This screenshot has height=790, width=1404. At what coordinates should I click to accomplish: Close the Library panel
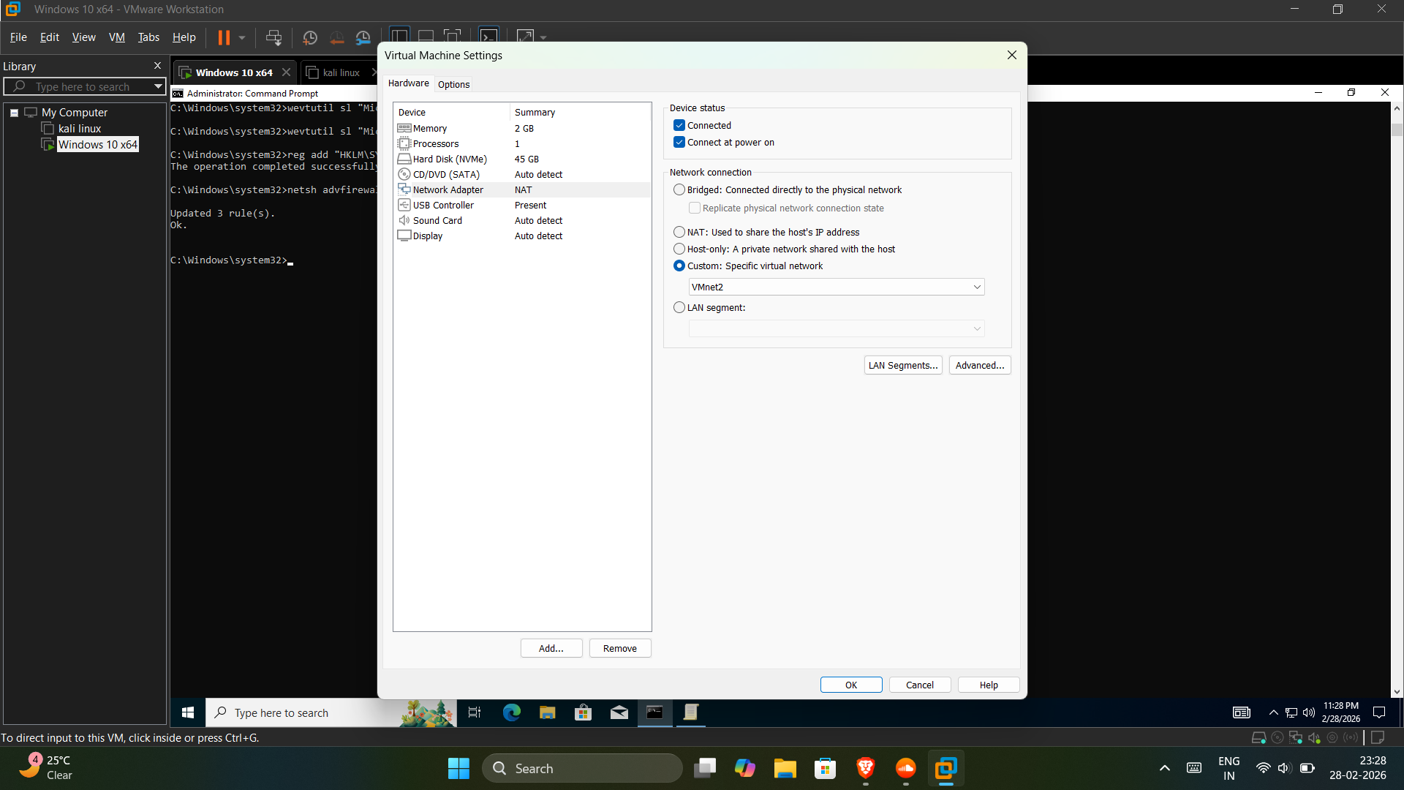157,66
